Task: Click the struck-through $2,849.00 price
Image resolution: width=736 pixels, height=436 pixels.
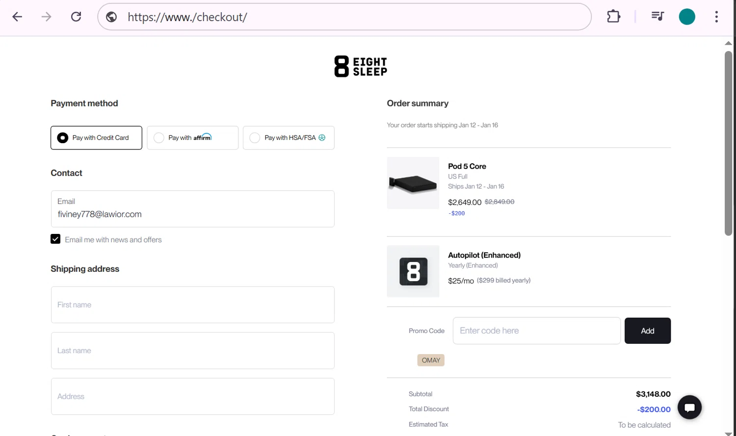Action: pyautogui.click(x=499, y=202)
